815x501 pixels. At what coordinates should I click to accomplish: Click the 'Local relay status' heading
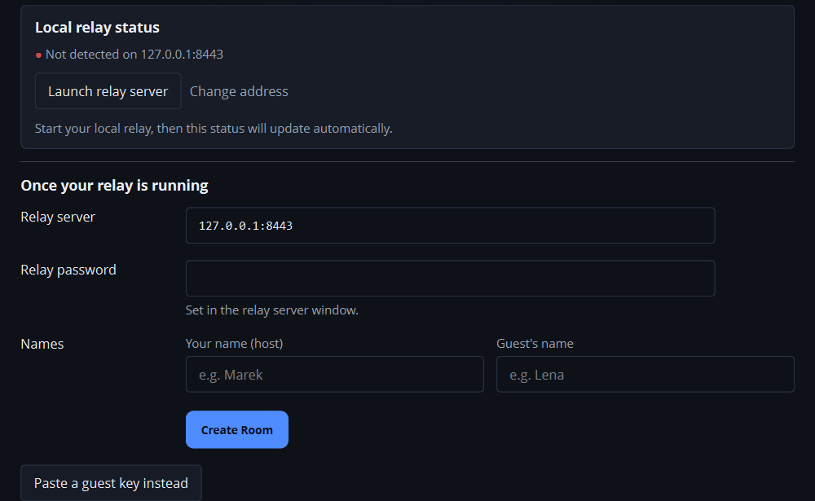pos(97,27)
